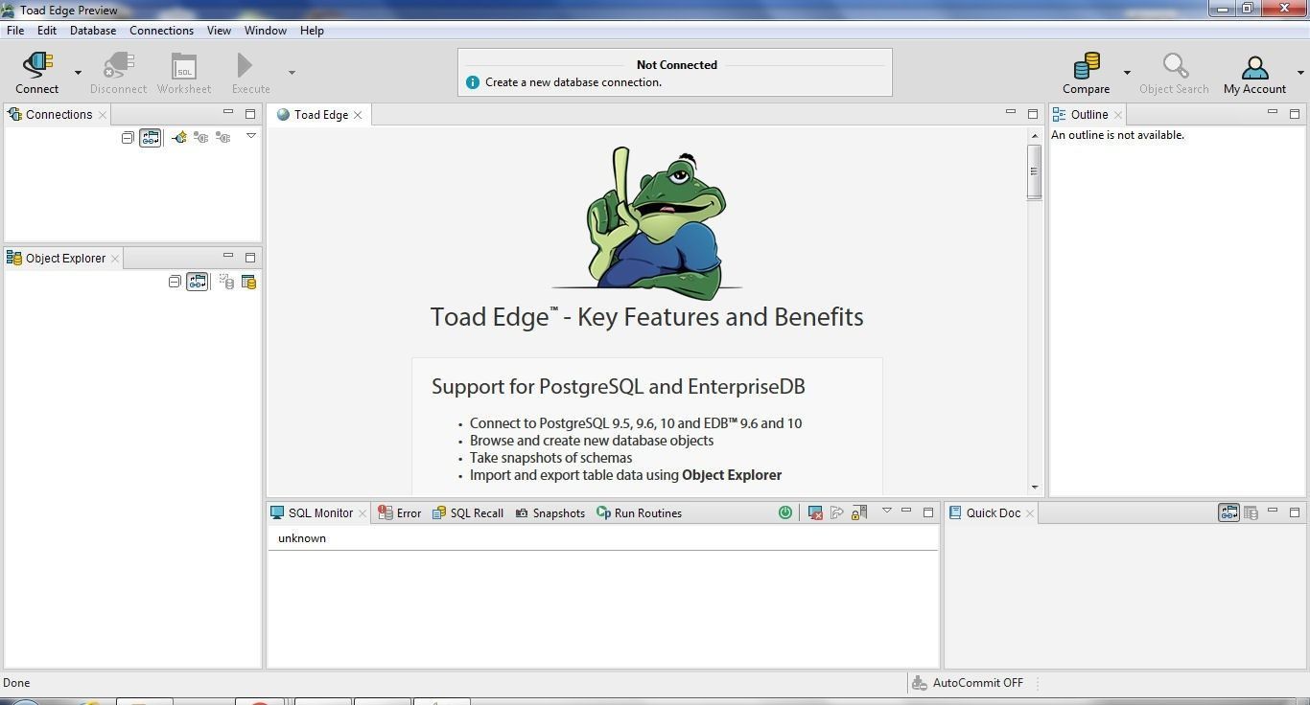Click the greyed export arrow icon in SQL Monitor
Viewport: 1310px width, 705px height.
click(837, 512)
